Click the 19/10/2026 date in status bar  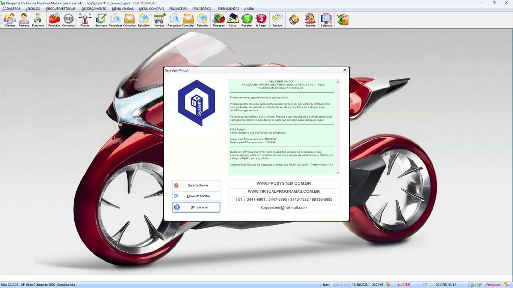click(x=359, y=285)
